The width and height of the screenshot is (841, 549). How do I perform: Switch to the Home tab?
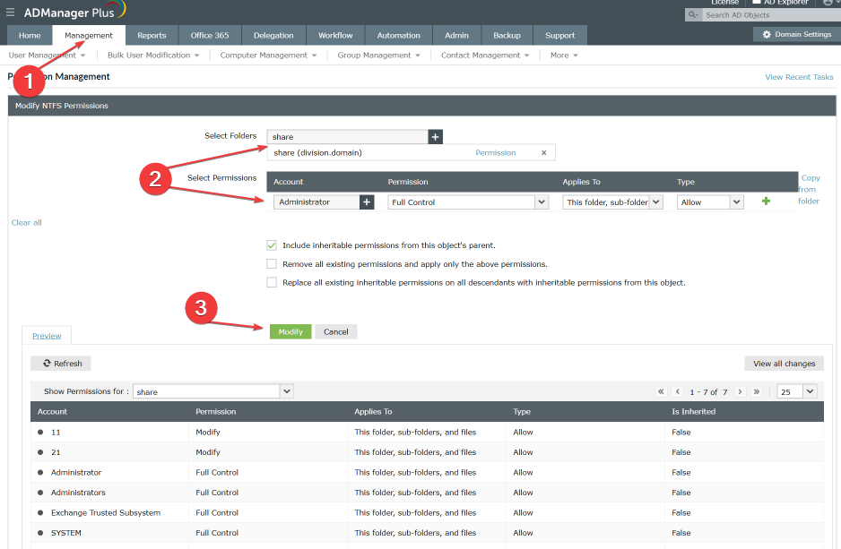point(30,35)
